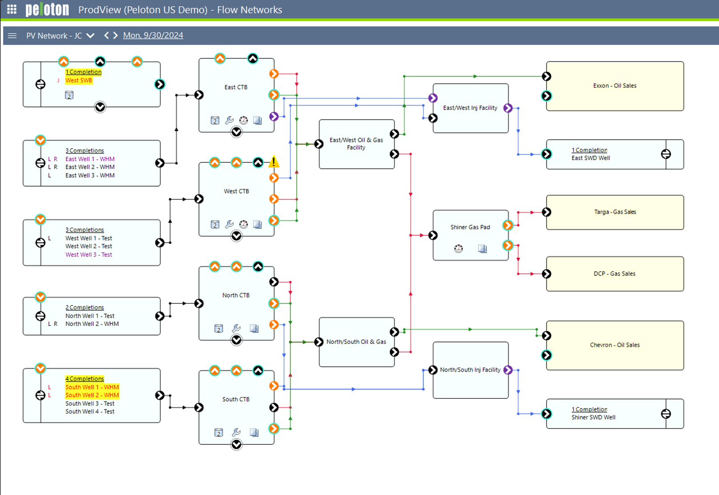Click the forward date navigation arrow
719x495 pixels.
(115, 35)
